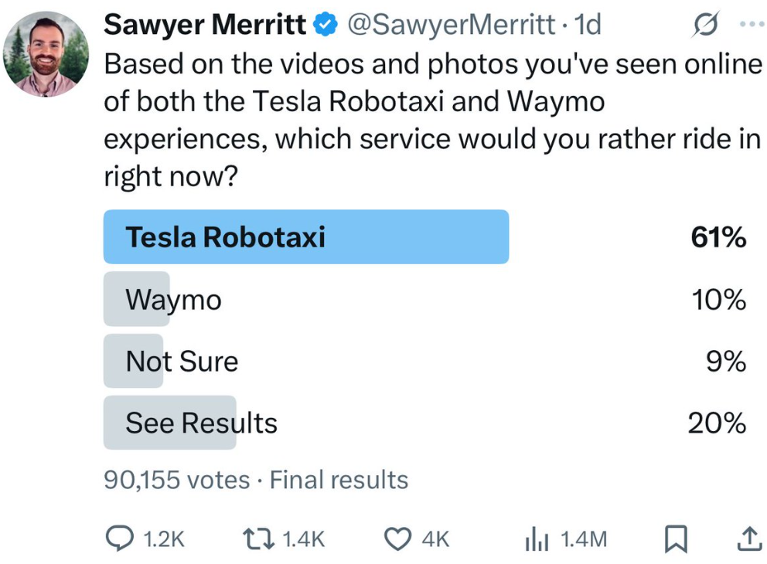Share the tweet via upload icon
767x564 pixels.
pyautogui.click(x=748, y=539)
